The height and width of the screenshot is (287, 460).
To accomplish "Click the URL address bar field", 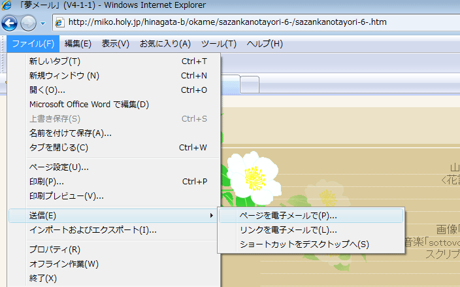I will [261, 22].
